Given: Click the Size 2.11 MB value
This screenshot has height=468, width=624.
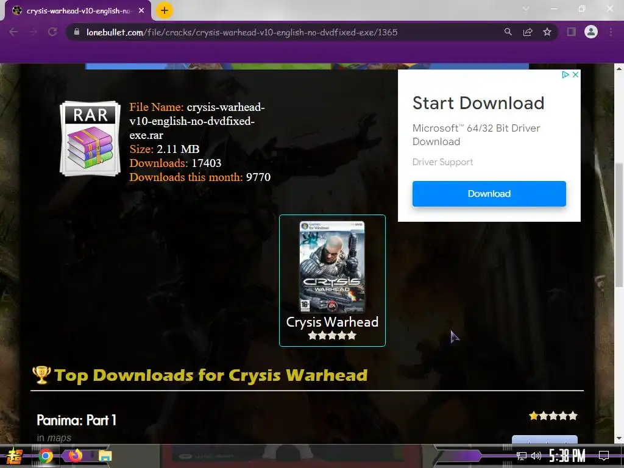Looking at the screenshot, I should (178, 149).
